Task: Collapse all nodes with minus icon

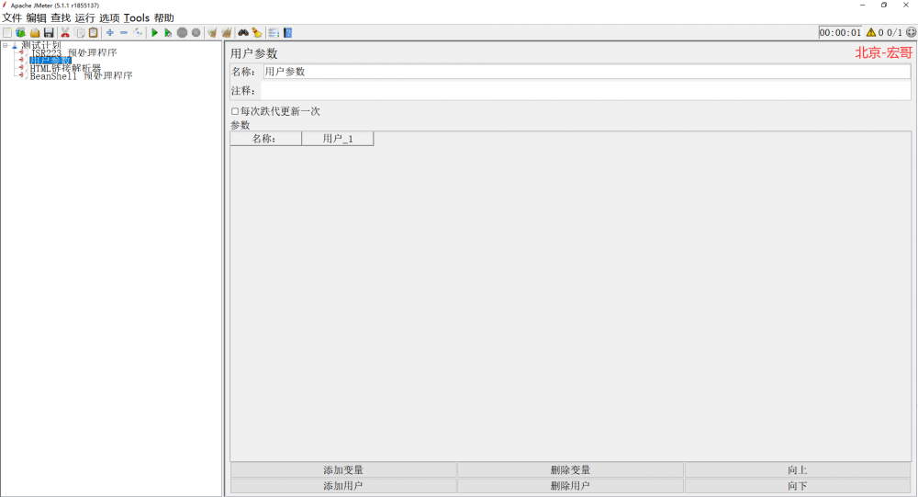Action: click(x=124, y=33)
